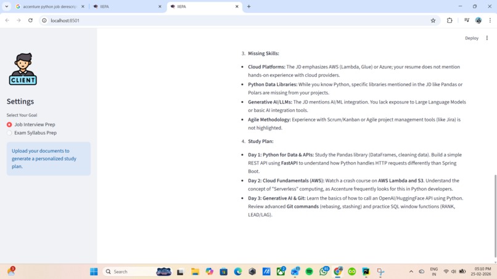Click the 'Select Your Goal' label

pos(22,115)
